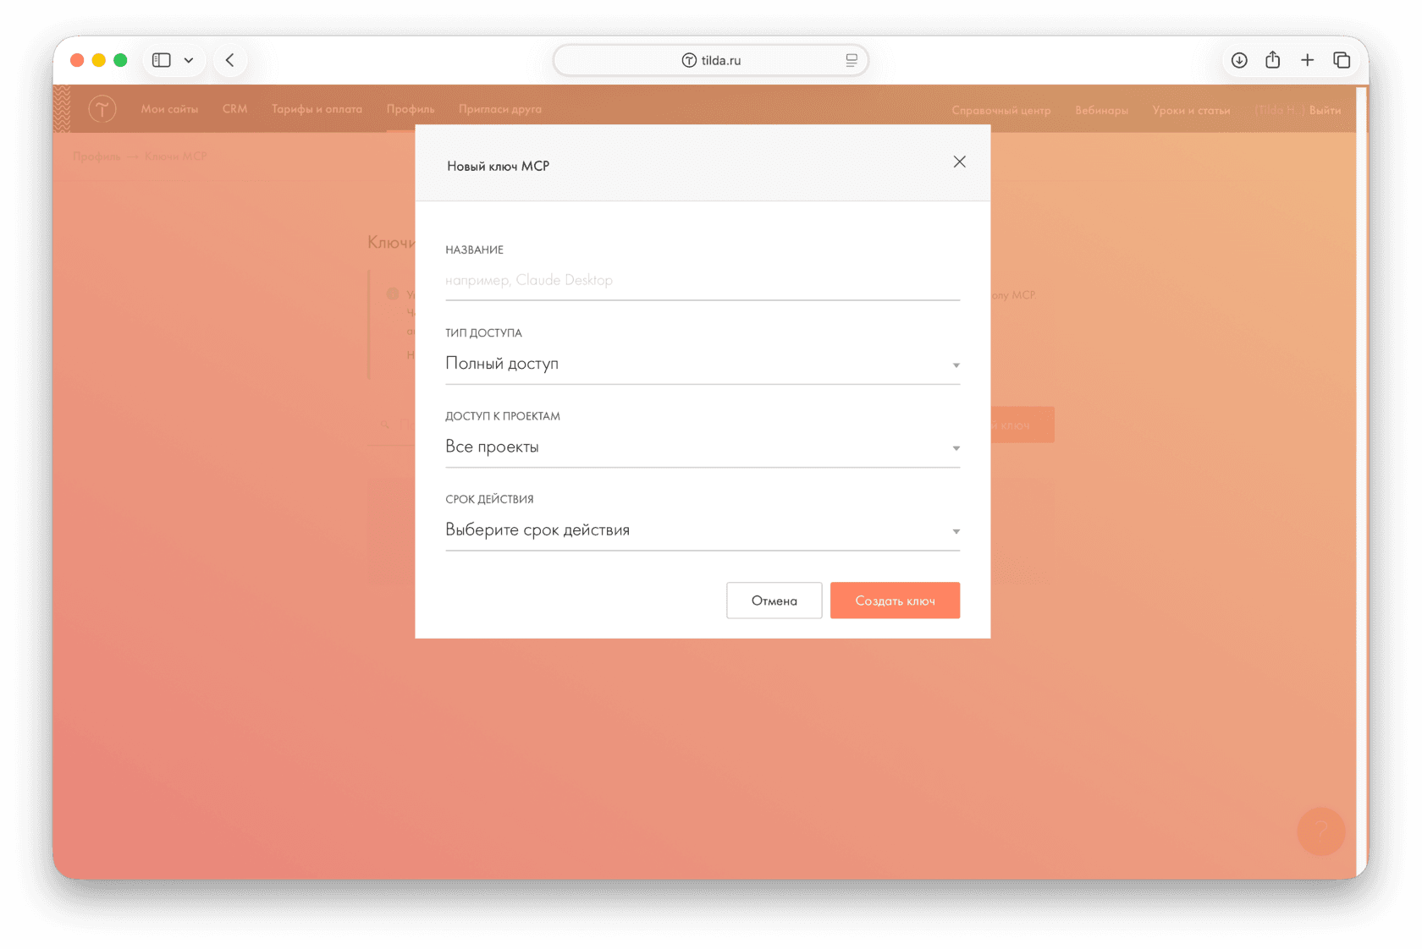Viewport: 1422px width, 949px height.
Task: Click Выйти to log out
Action: tap(1325, 110)
